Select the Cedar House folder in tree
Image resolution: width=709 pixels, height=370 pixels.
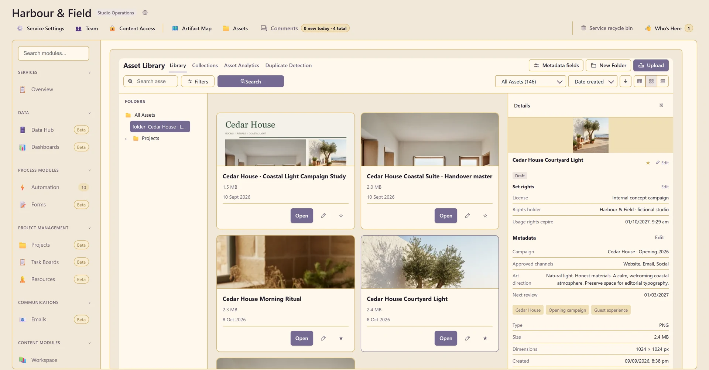pos(160,127)
